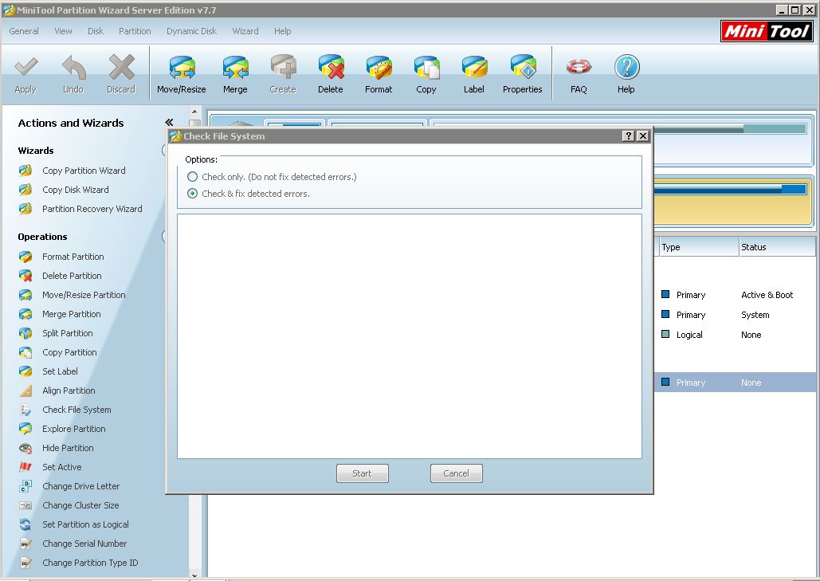
Task: Click the sidebar scroll up arrow
Action: [194, 112]
